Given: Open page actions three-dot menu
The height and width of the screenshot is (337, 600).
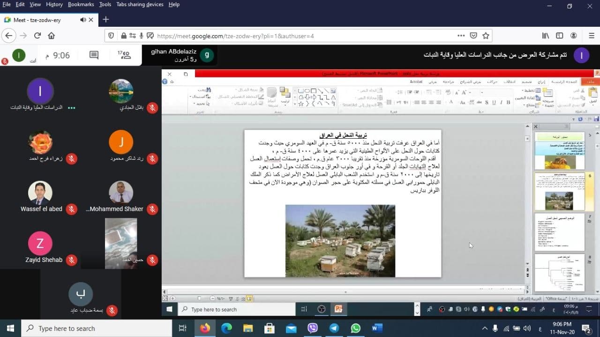Looking at the screenshot, I should tap(461, 36).
